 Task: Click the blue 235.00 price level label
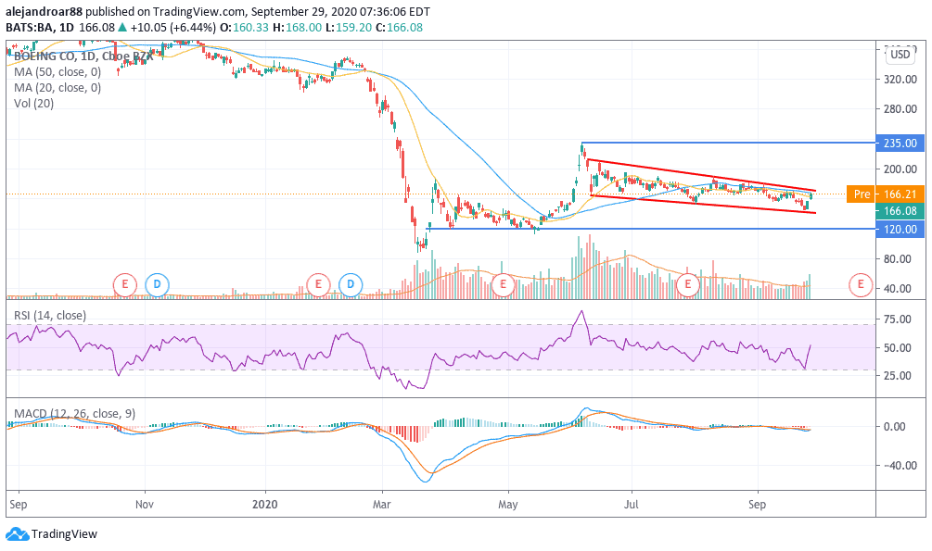click(900, 144)
